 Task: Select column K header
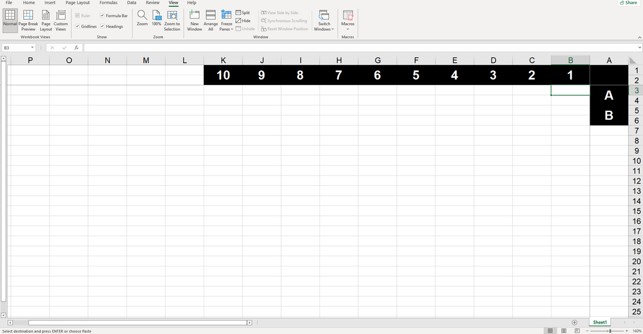[223, 60]
